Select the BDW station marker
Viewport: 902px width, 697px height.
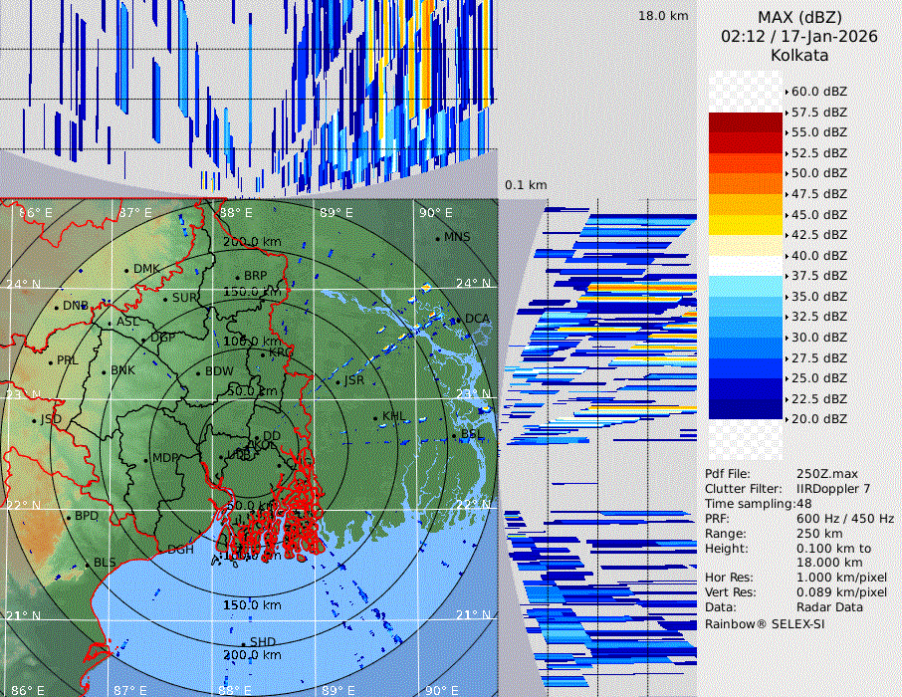pyautogui.click(x=198, y=373)
